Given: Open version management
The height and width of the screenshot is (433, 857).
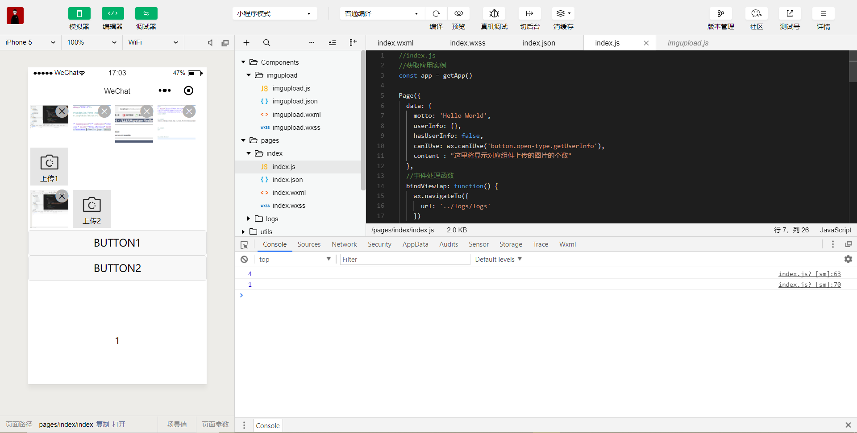Looking at the screenshot, I should point(720,13).
